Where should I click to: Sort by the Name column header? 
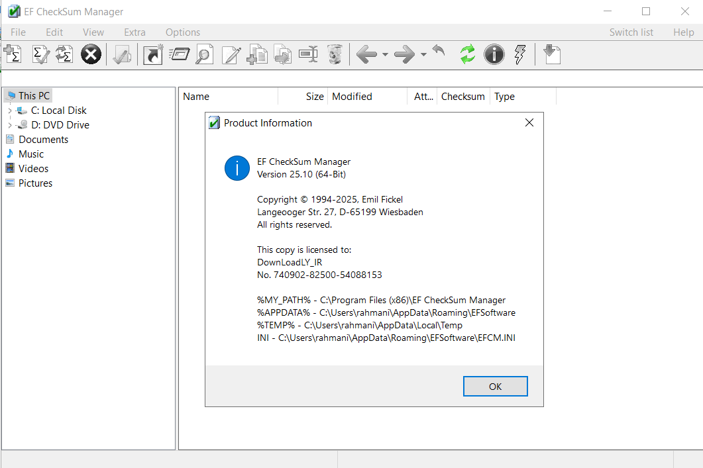(229, 97)
